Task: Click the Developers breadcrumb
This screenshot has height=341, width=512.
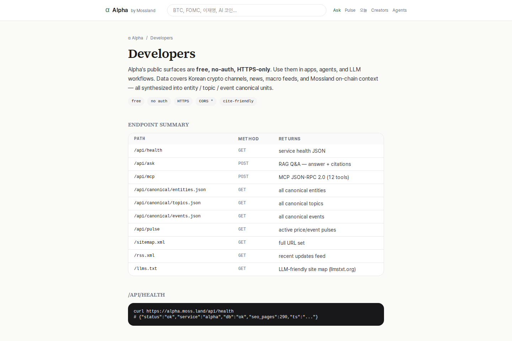Action: click(161, 38)
